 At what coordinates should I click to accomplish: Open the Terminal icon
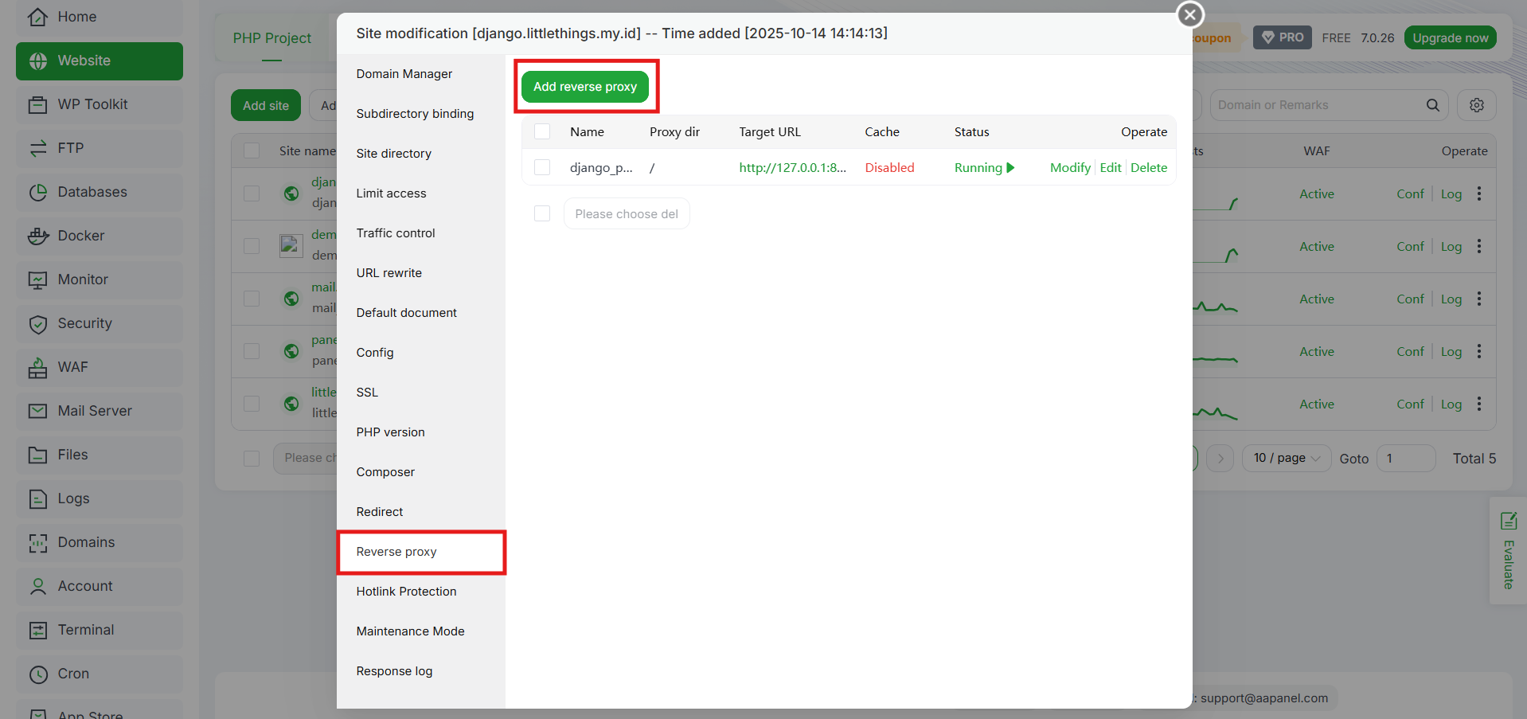[x=37, y=631]
